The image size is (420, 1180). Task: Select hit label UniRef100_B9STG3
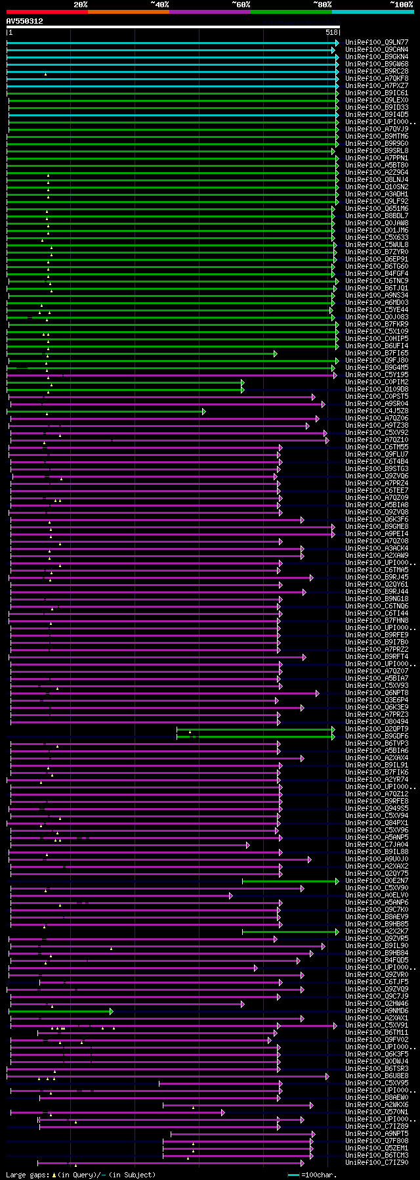[377, 468]
